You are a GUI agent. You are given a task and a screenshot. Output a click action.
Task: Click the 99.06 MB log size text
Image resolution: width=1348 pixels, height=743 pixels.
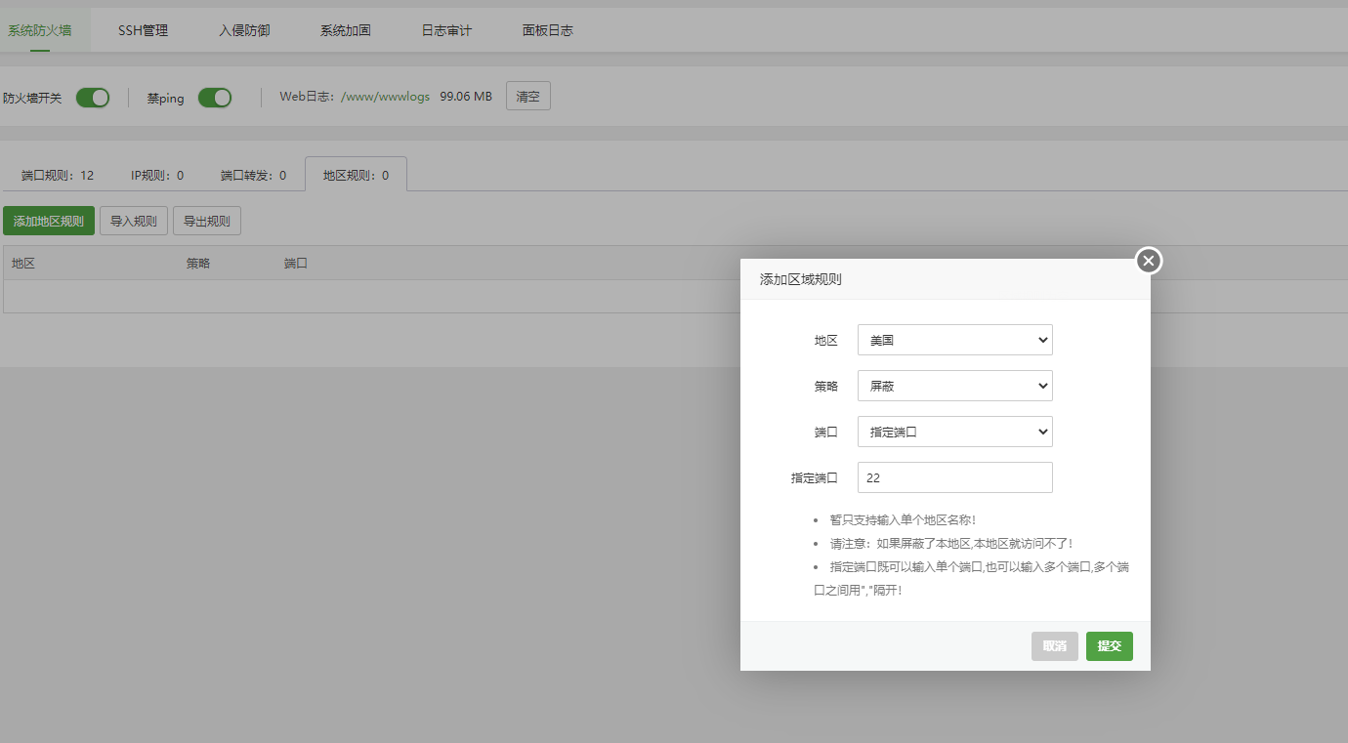(466, 97)
